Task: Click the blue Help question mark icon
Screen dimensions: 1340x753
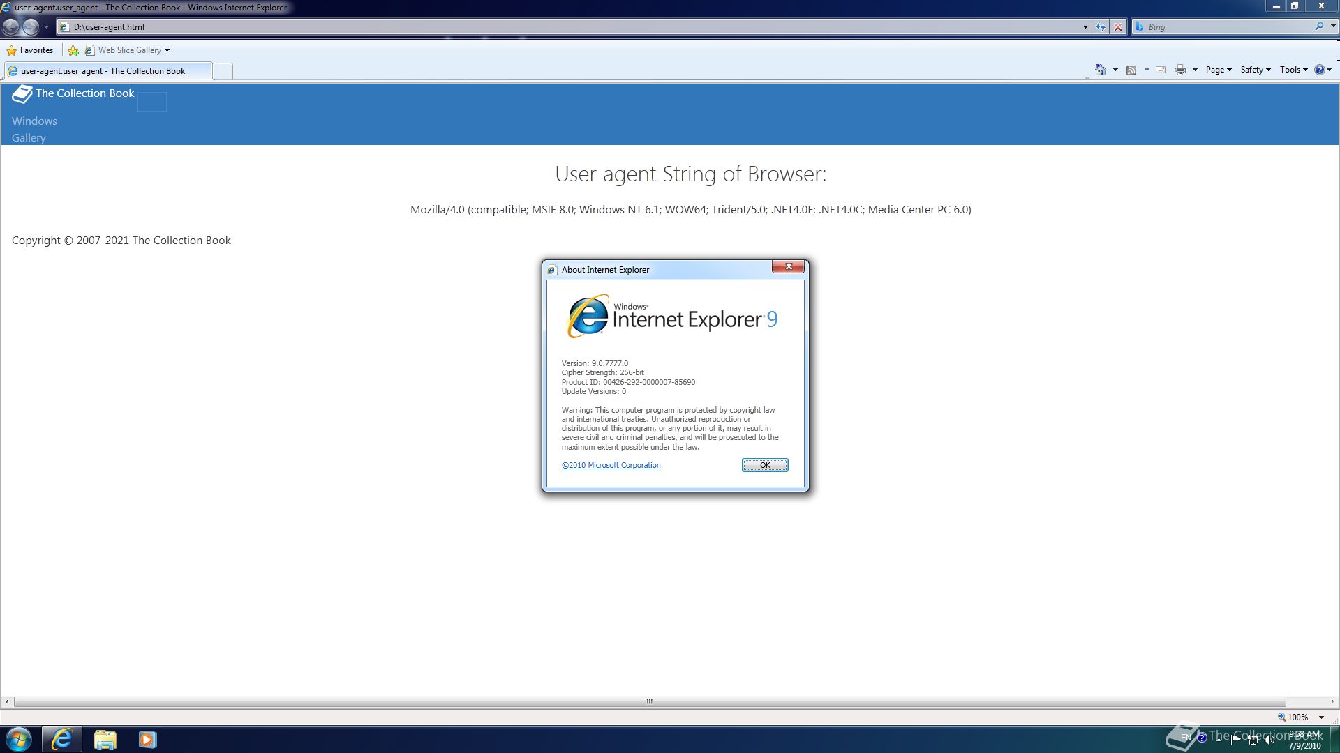Action: pos(1320,70)
